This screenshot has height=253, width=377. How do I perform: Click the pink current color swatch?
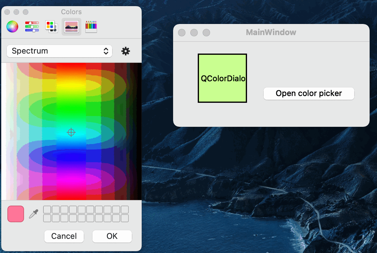point(16,214)
